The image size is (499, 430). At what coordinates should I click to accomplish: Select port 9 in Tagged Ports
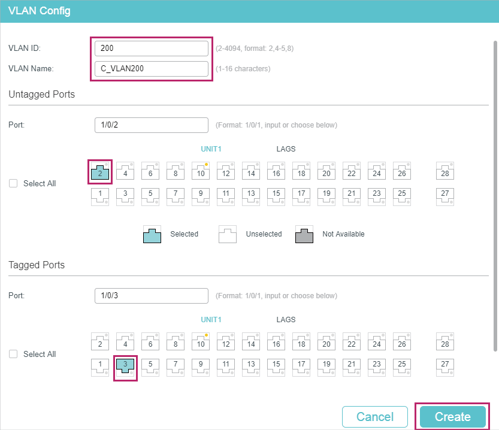coord(201,367)
